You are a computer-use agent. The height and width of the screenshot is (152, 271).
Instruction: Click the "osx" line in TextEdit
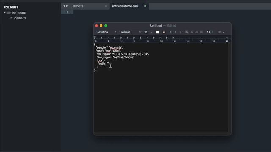point(101,60)
